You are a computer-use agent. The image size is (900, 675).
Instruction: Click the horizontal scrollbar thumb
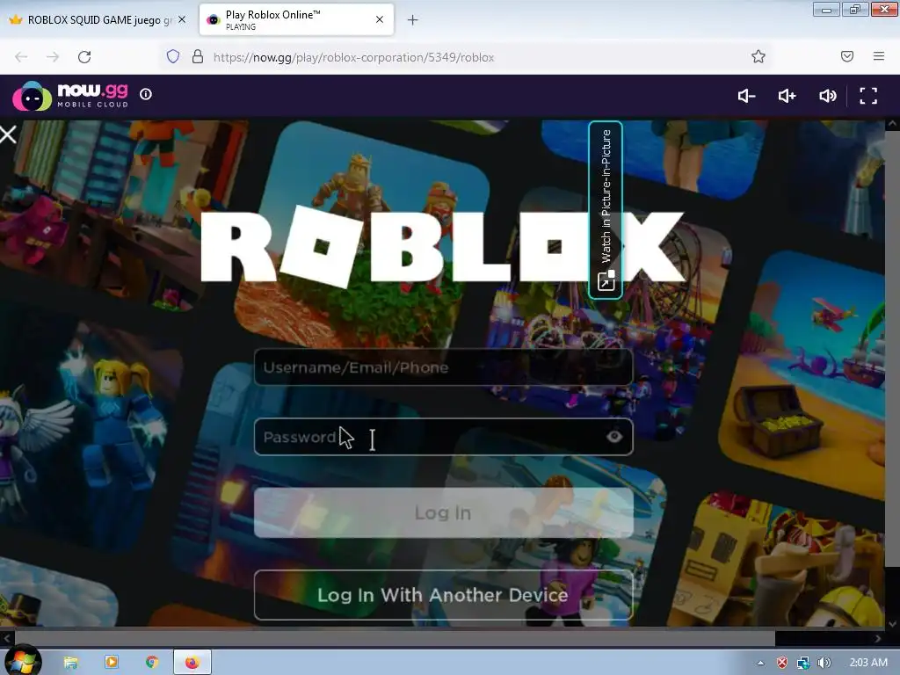pos(395,638)
